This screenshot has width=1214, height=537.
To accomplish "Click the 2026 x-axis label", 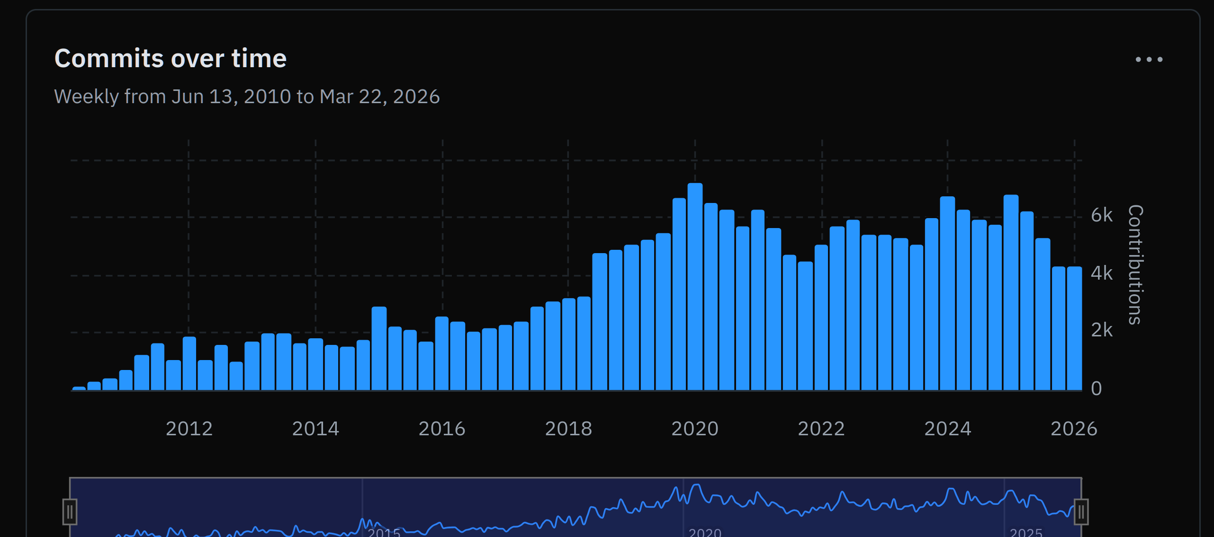I will [x=1074, y=429].
